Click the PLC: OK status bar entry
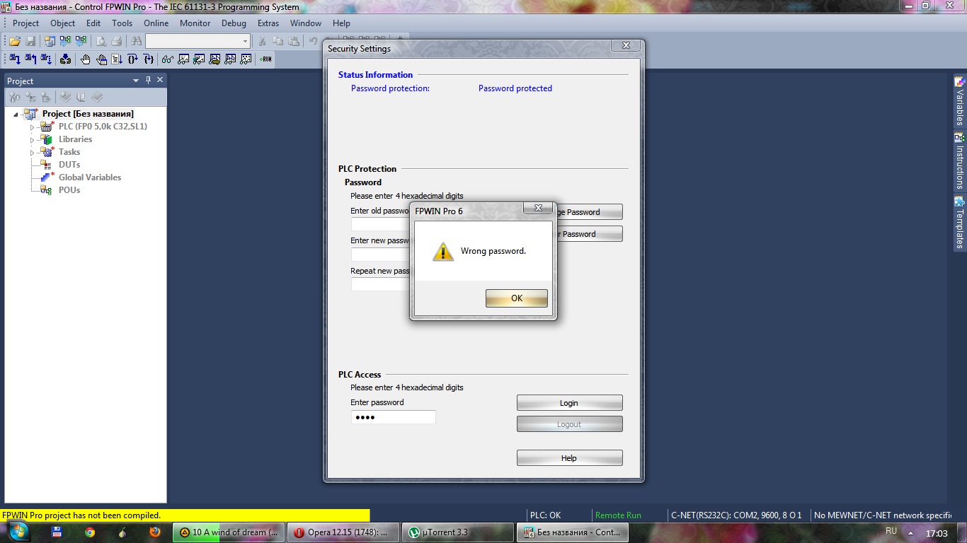Image resolution: width=967 pixels, height=543 pixels. [546, 515]
